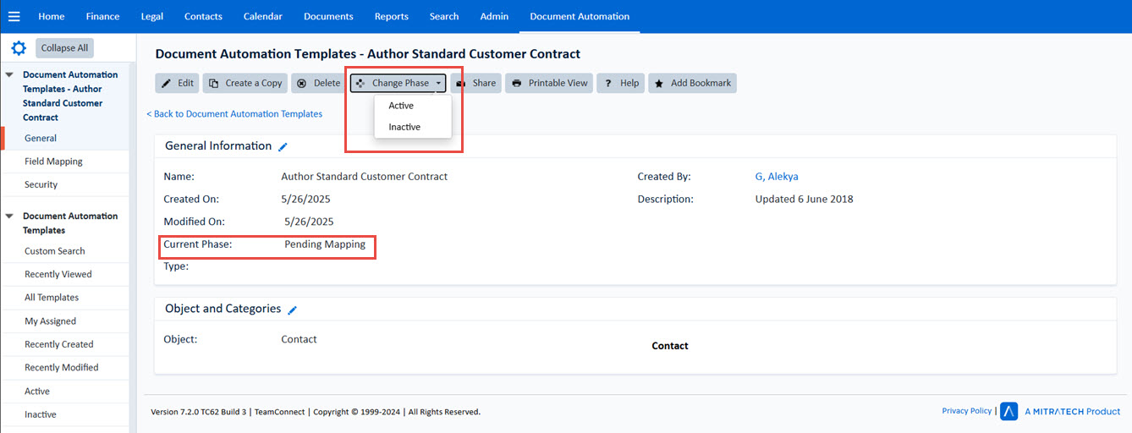
Task: Click the Collapse All button
Action: (x=64, y=48)
